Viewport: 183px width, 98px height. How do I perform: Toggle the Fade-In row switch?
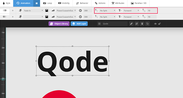coord(5,10)
